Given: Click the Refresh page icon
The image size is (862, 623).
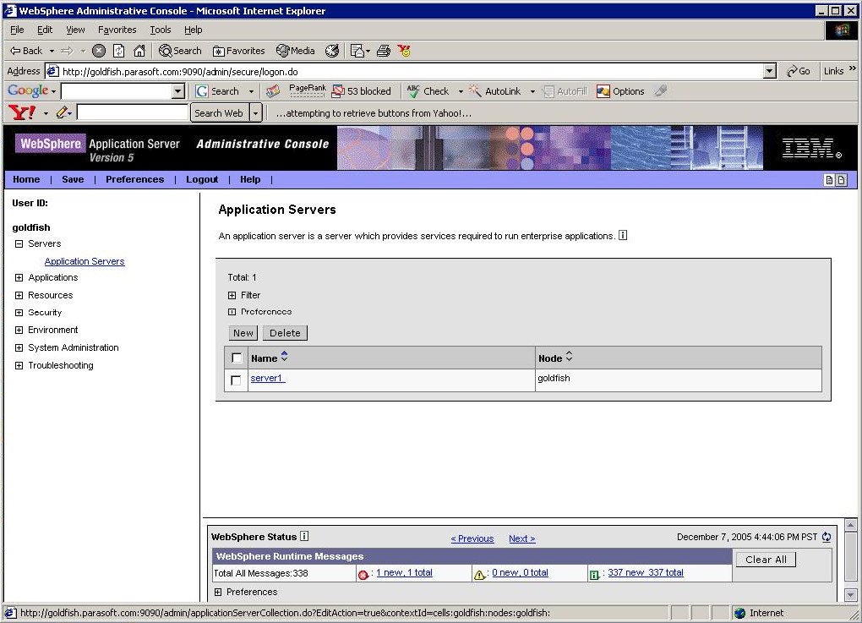Looking at the screenshot, I should coord(119,51).
